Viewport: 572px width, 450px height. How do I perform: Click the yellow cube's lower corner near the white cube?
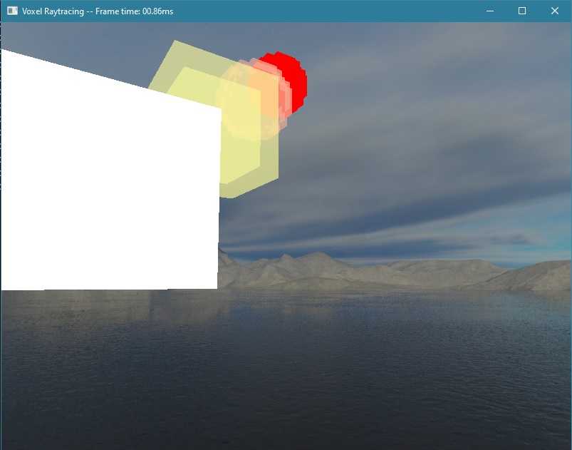click(x=229, y=191)
